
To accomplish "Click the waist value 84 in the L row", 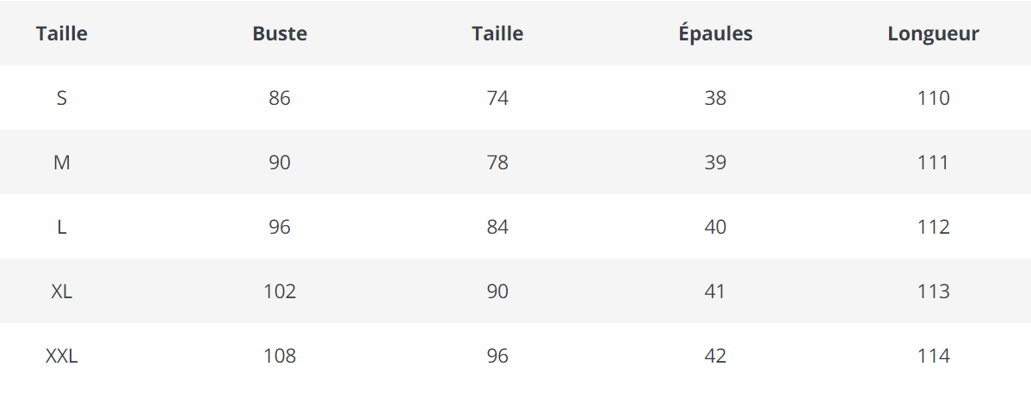I will (x=497, y=227).
